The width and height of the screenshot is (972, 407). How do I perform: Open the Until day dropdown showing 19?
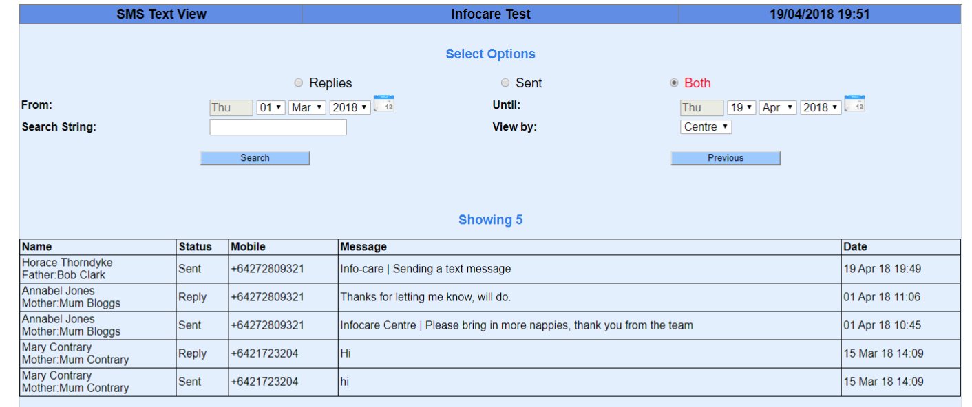[x=741, y=108]
